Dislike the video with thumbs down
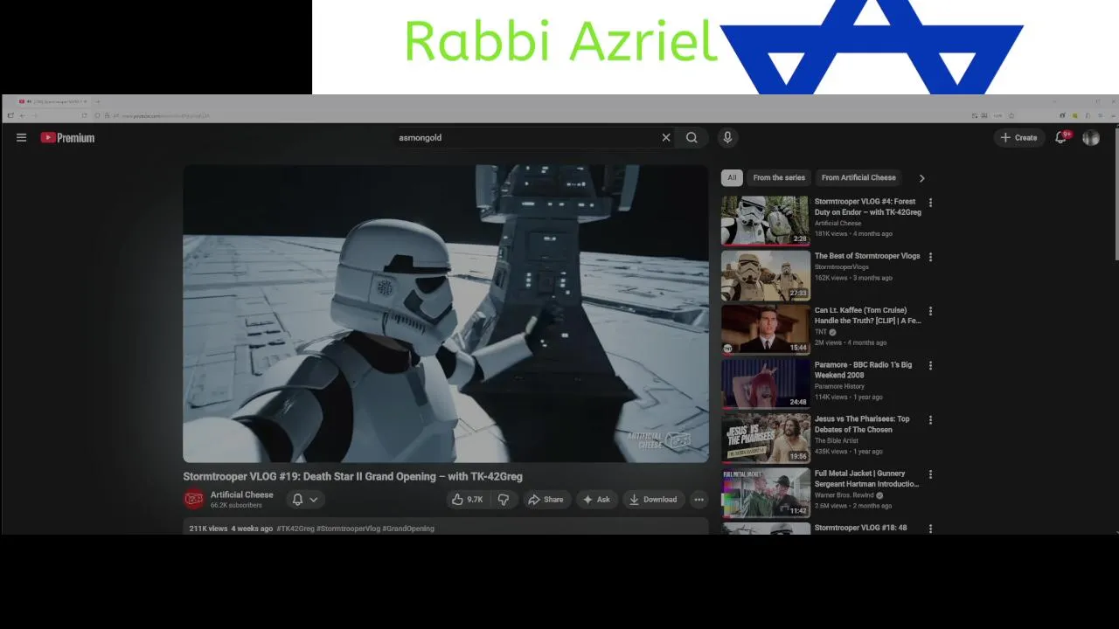Image resolution: width=1119 pixels, height=629 pixels. [504, 500]
